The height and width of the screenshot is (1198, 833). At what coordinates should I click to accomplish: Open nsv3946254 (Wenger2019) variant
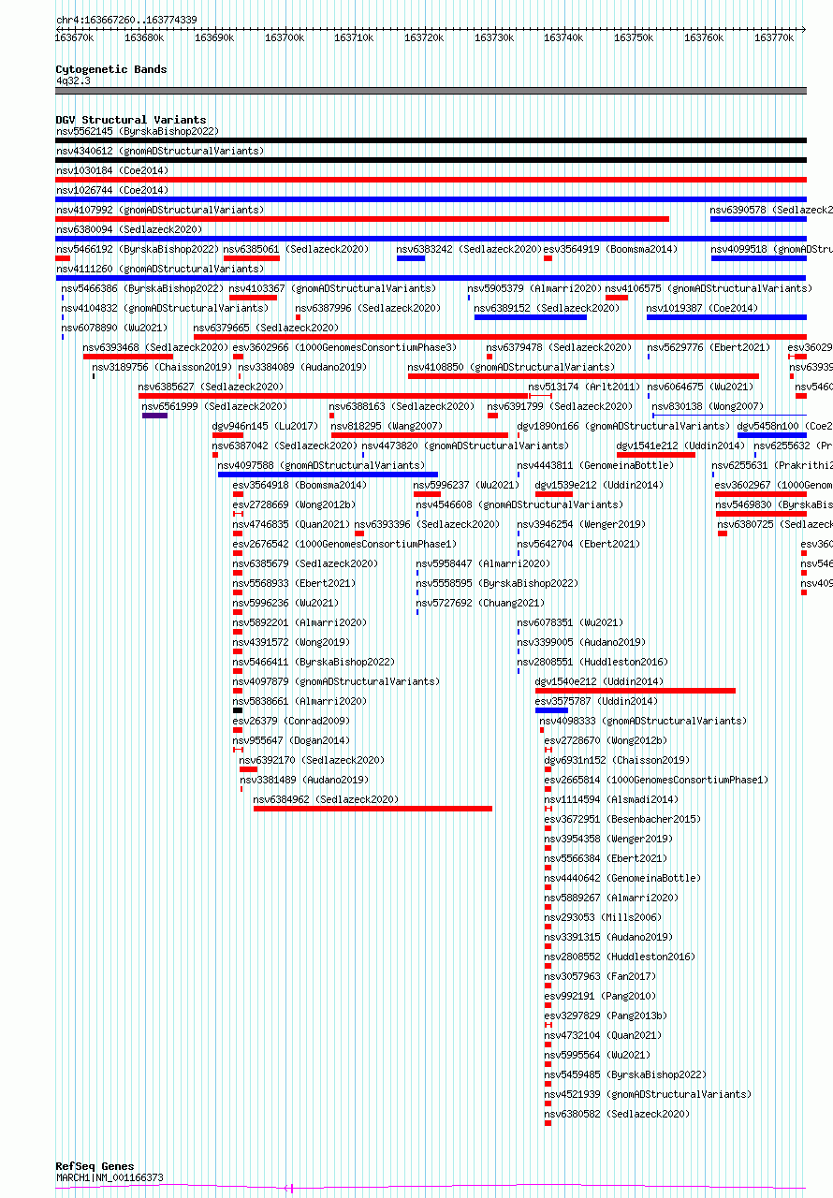pyautogui.click(x=582, y=524)
